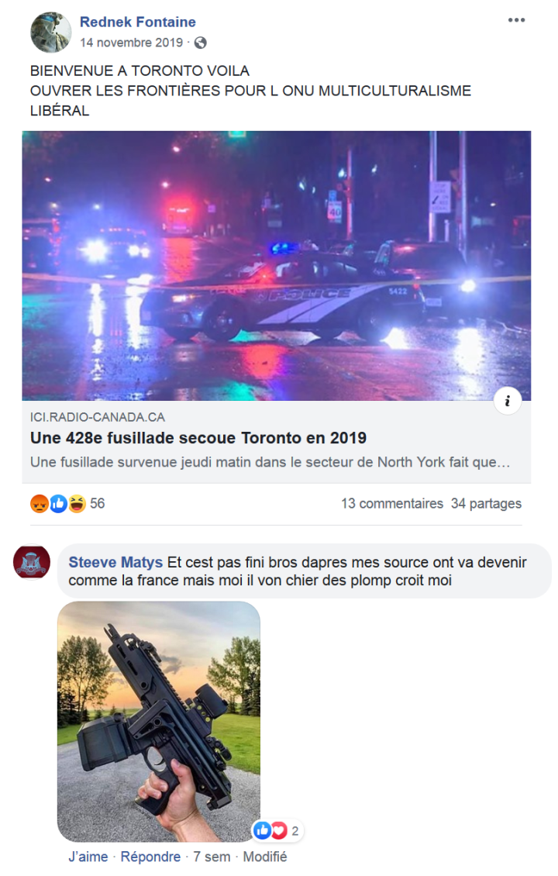Open Steeve Matys profile name
This screenshot has height=876, width=558.
pyautogui.click(x=115, y=562)
